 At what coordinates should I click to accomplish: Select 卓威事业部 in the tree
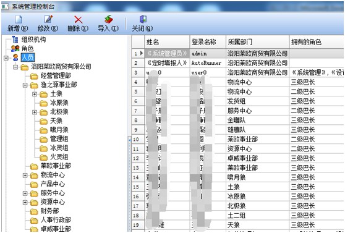(x=56, y=229)
